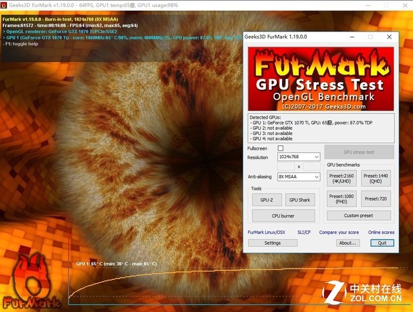This screenshot has height=312, width=413.
Task: Run the Preset:1440 (QHD) benchmark
Action: tap(376, 178)
